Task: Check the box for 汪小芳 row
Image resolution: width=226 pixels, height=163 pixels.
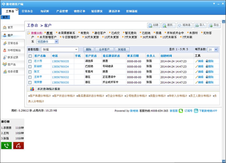Action: [30, 61]
